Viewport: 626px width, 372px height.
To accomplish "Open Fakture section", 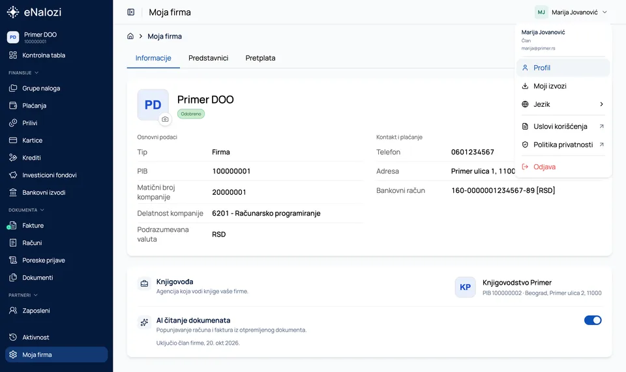I will [56, 225].
